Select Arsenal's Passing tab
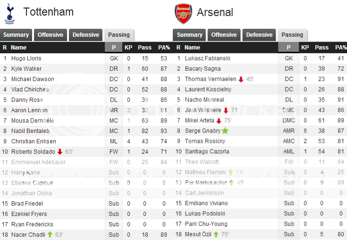 pyautogui.click(x=292, y=35)
